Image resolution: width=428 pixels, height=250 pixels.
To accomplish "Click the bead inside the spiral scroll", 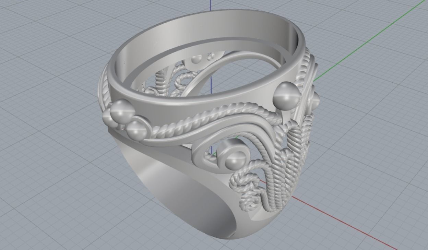I will (236, 160).
